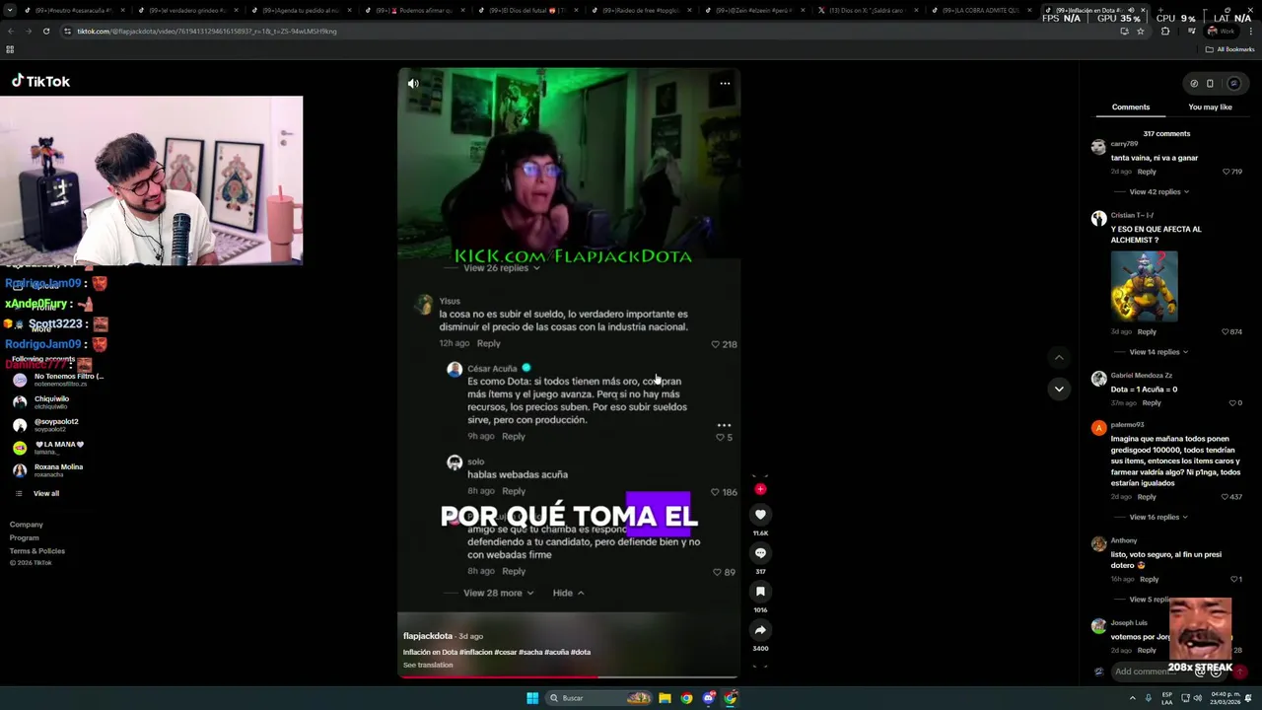Open the taskbar volume control
Image resolution: width=1262 pixels, height=710 pixels.
click(1198, 698)
